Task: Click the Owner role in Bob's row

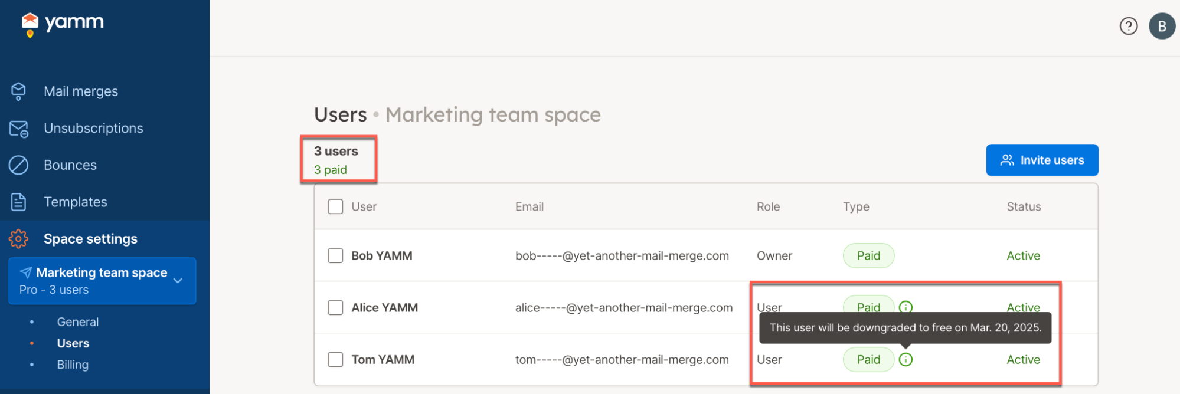Action: (x=774, y=255)
